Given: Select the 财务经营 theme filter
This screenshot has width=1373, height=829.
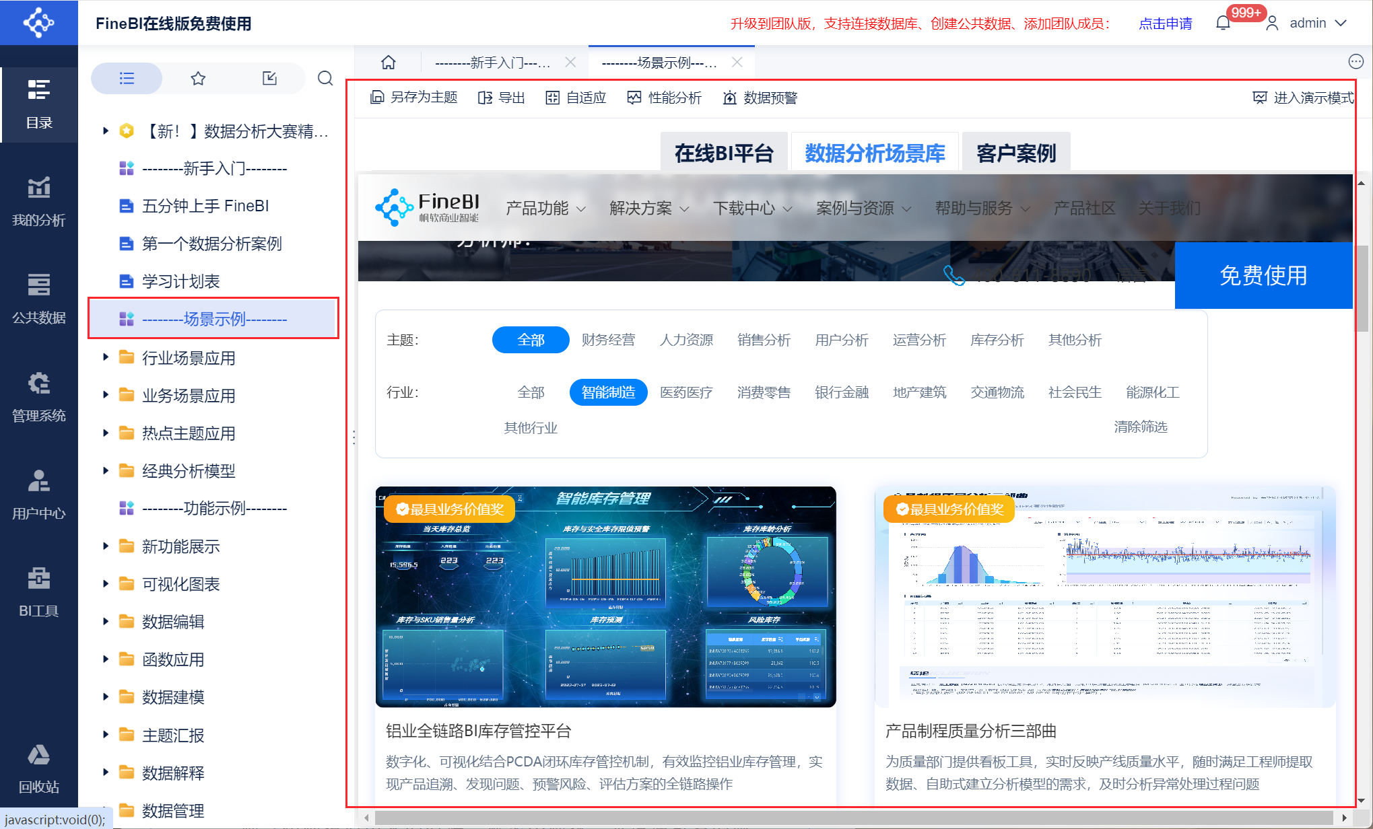Looking at the screenshot, I should click(x=608, y=340).
